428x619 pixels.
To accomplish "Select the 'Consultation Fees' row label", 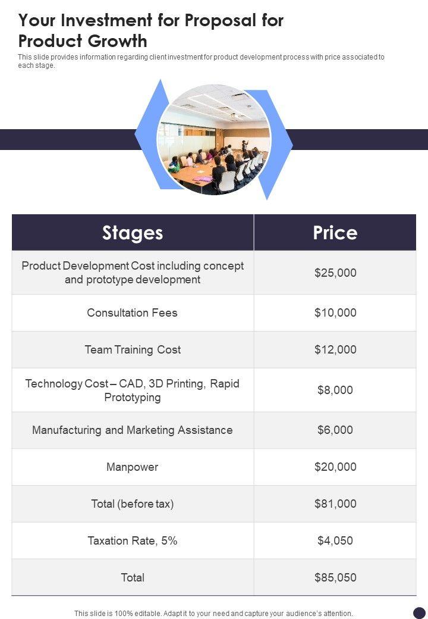I will tap(133, 312).
